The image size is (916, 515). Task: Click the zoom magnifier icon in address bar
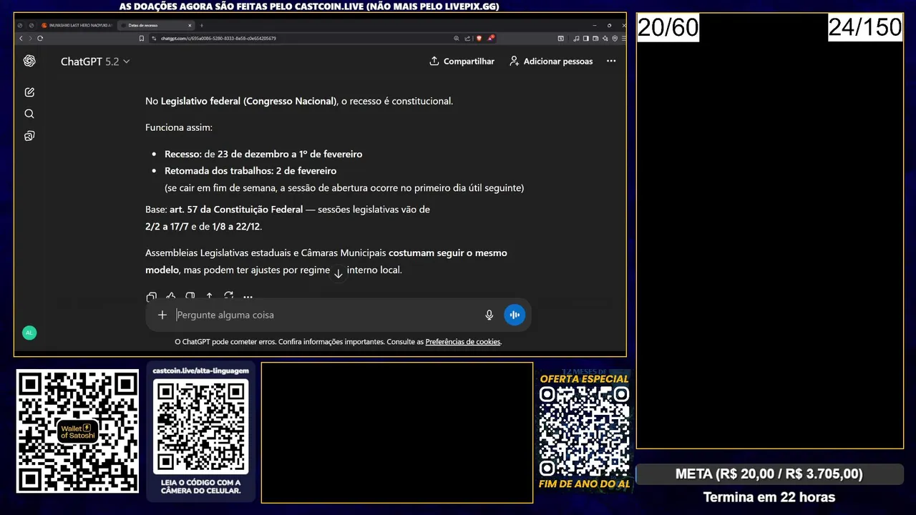457,38
